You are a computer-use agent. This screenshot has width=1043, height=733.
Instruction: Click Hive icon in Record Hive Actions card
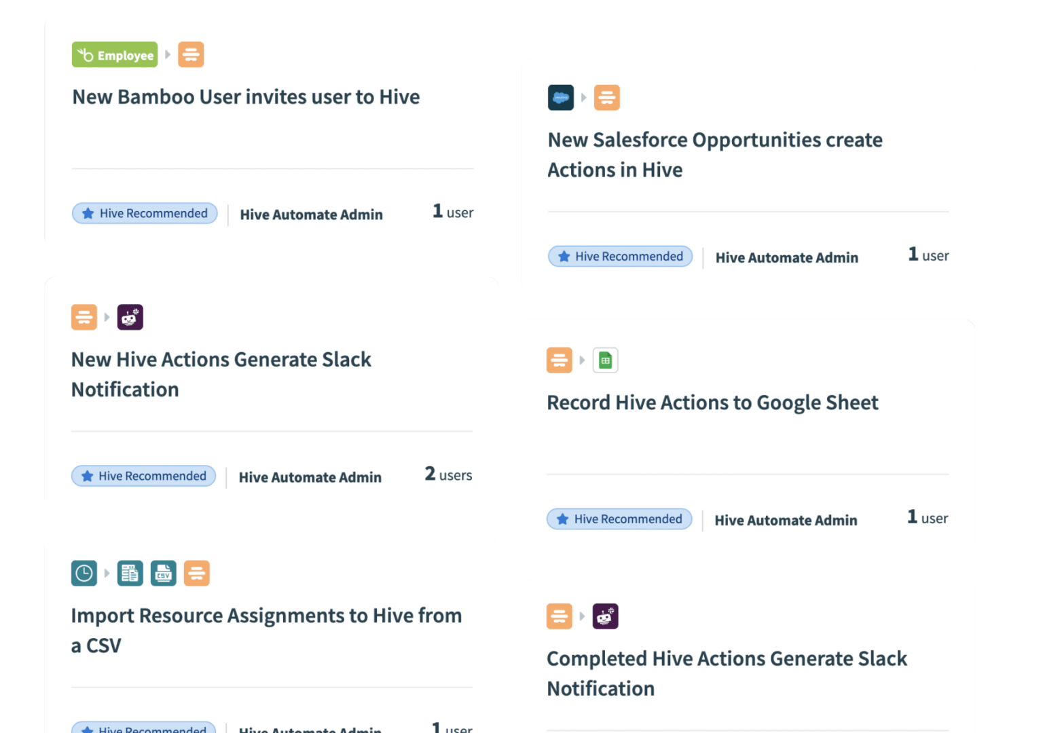coord(560,360)
